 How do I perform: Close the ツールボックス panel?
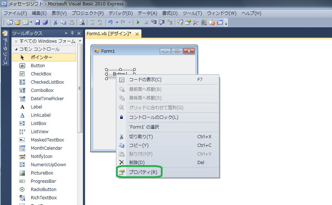pos(79,33)
